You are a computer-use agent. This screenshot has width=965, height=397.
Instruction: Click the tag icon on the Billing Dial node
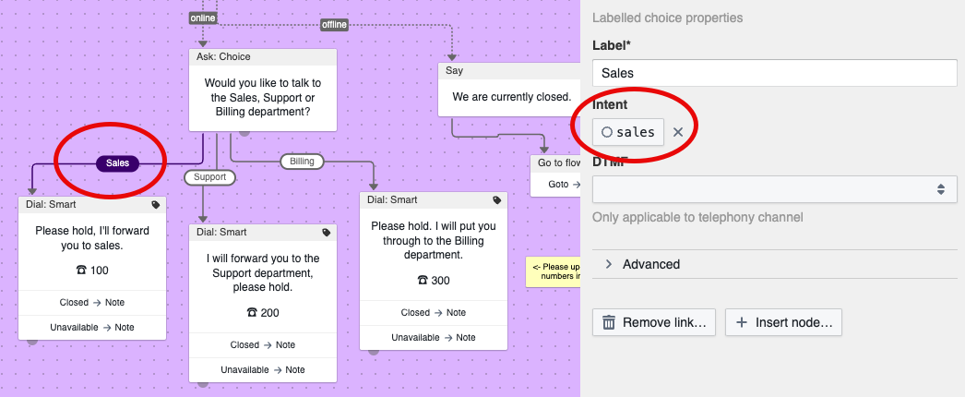[x=497, y=199]
